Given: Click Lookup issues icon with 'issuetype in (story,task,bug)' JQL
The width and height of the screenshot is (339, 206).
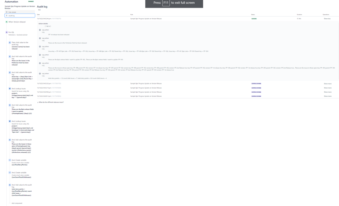Looking at the screenshot, I should click(10, 121).
